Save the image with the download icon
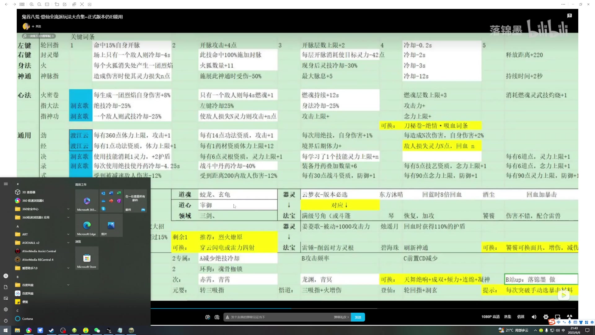 click(x=90, y=4)
